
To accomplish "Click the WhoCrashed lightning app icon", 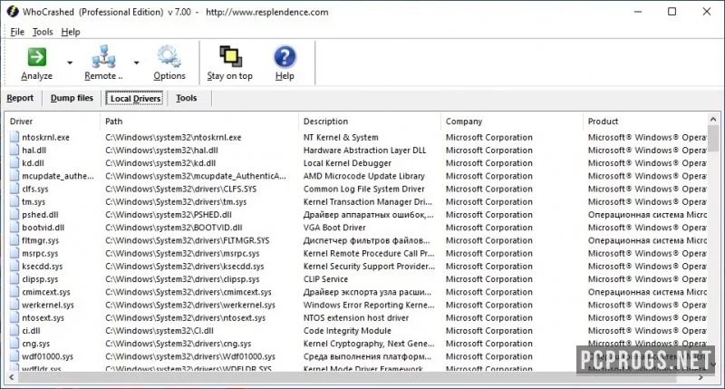I will (13, 12).
